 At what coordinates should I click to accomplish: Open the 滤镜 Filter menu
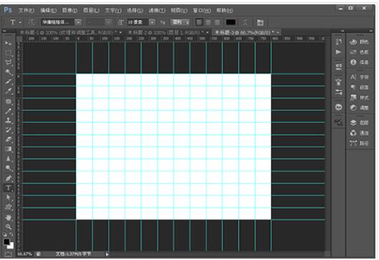(x=157, y=11)
